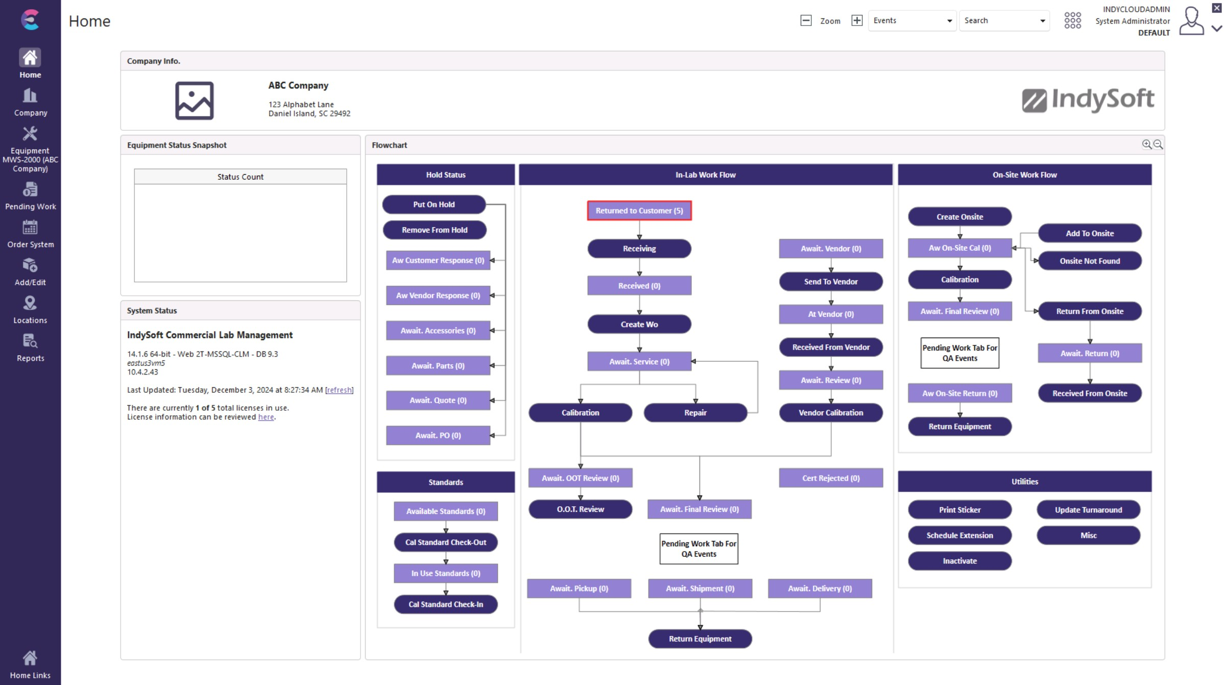Click the Zoom plus button

856,20
